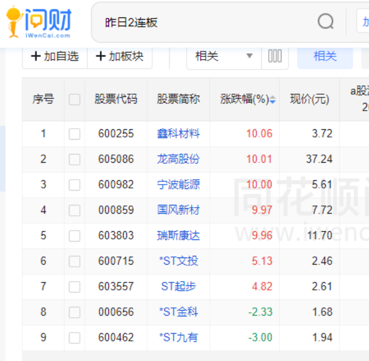The width and height of the screenshot is (369, 361).
Task: Sort by 涨跌幅(%) arrows
Action: click(272, 99)
